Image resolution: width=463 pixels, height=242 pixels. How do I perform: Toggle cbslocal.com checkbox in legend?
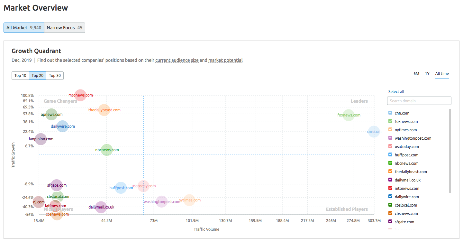tap(390, 205)
